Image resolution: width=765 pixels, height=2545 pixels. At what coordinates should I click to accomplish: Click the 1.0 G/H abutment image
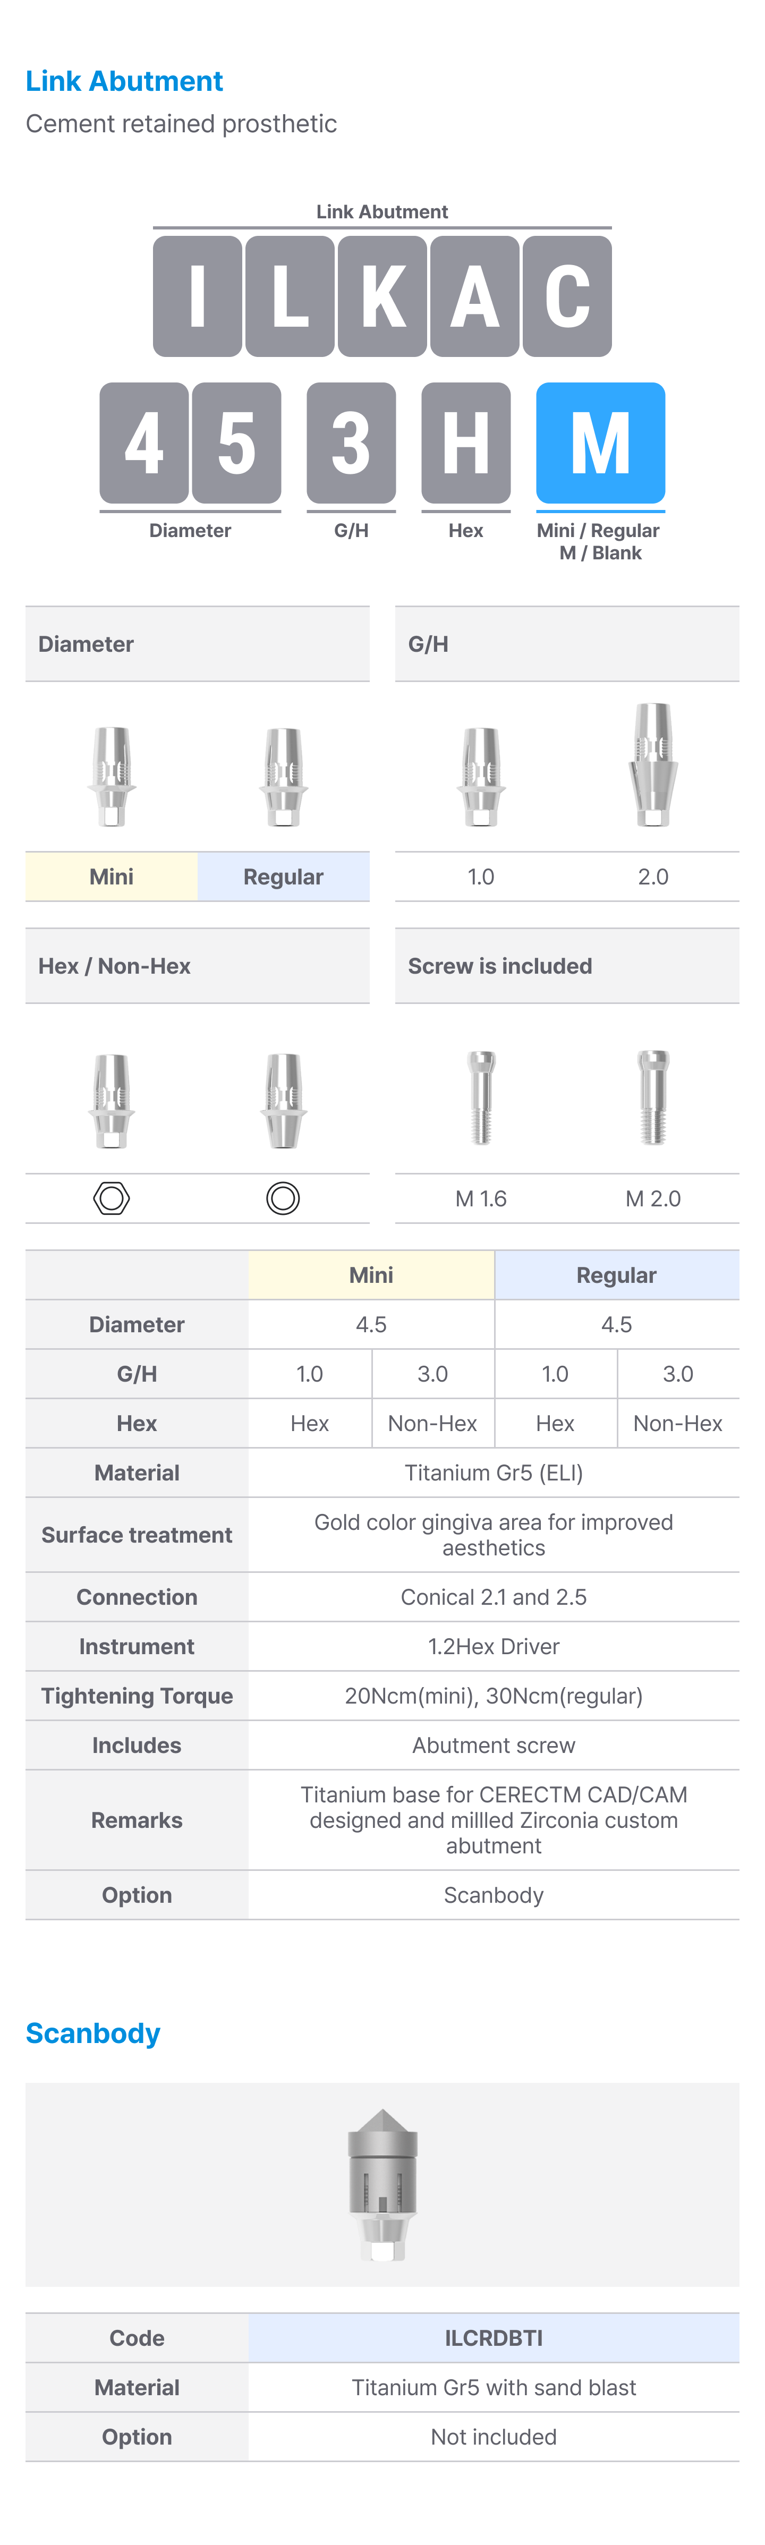tap(481, 777)
